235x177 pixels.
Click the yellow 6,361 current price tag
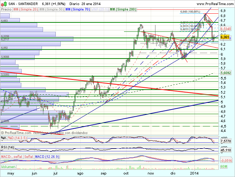225,37
